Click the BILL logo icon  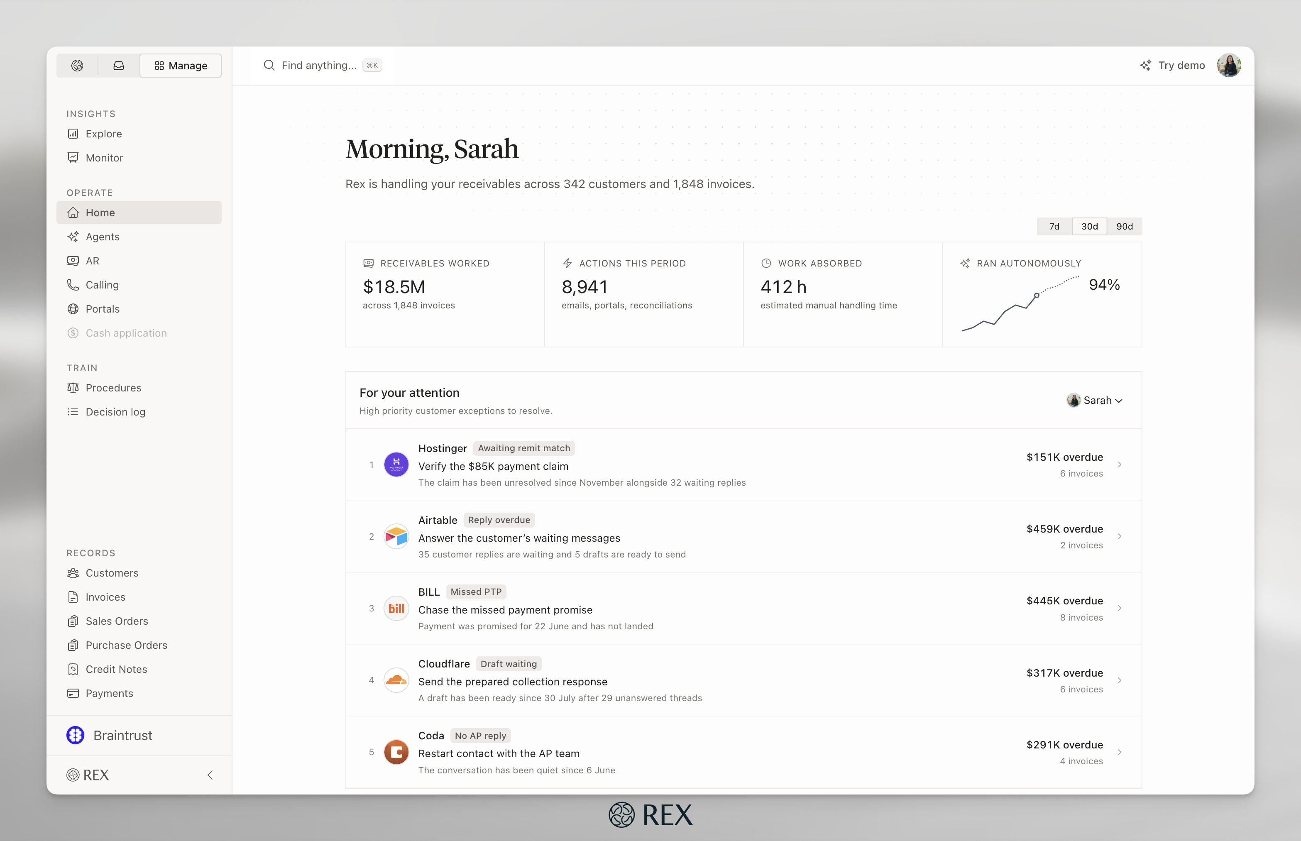(396, 609)
